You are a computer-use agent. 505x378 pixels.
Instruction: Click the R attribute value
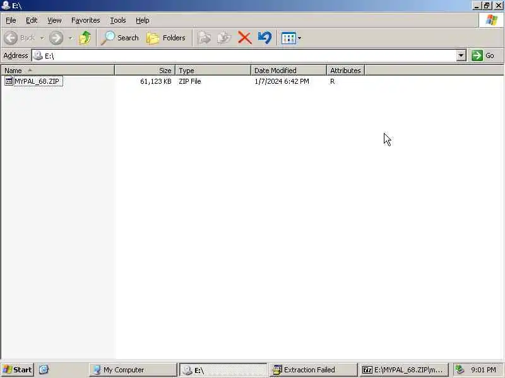click(333, 81)
